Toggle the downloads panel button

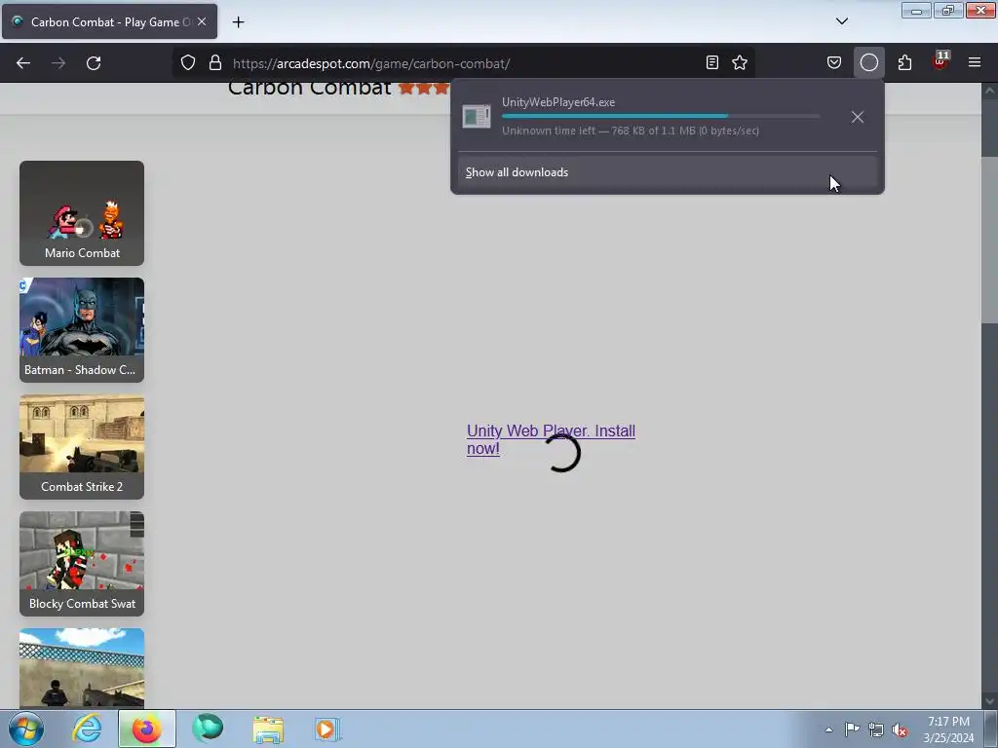click(x=868, y=63)
